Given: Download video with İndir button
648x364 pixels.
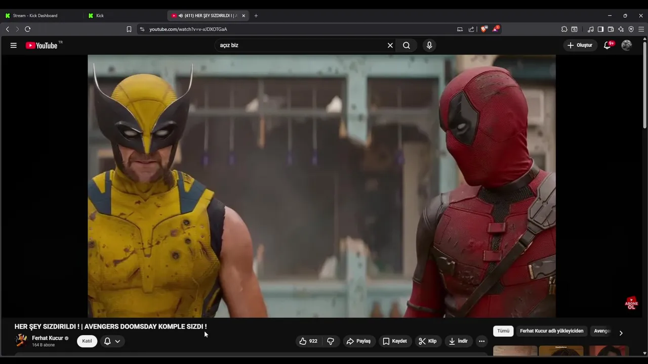Looking at the screenshot, I should [458, 341].
